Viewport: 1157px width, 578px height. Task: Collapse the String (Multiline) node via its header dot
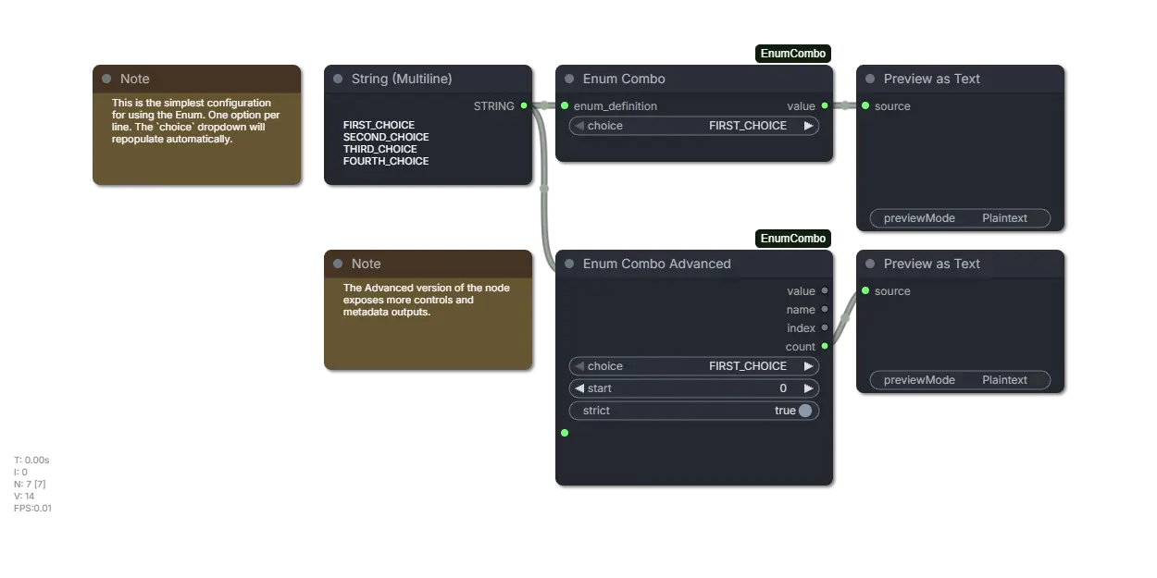coord(338,79)
